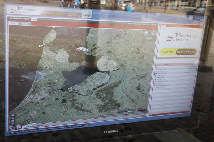This screenshot has height=142, width=214.
Task: Click the Vereniging Zeilvracht logo in header
Action: coord(23,10)
